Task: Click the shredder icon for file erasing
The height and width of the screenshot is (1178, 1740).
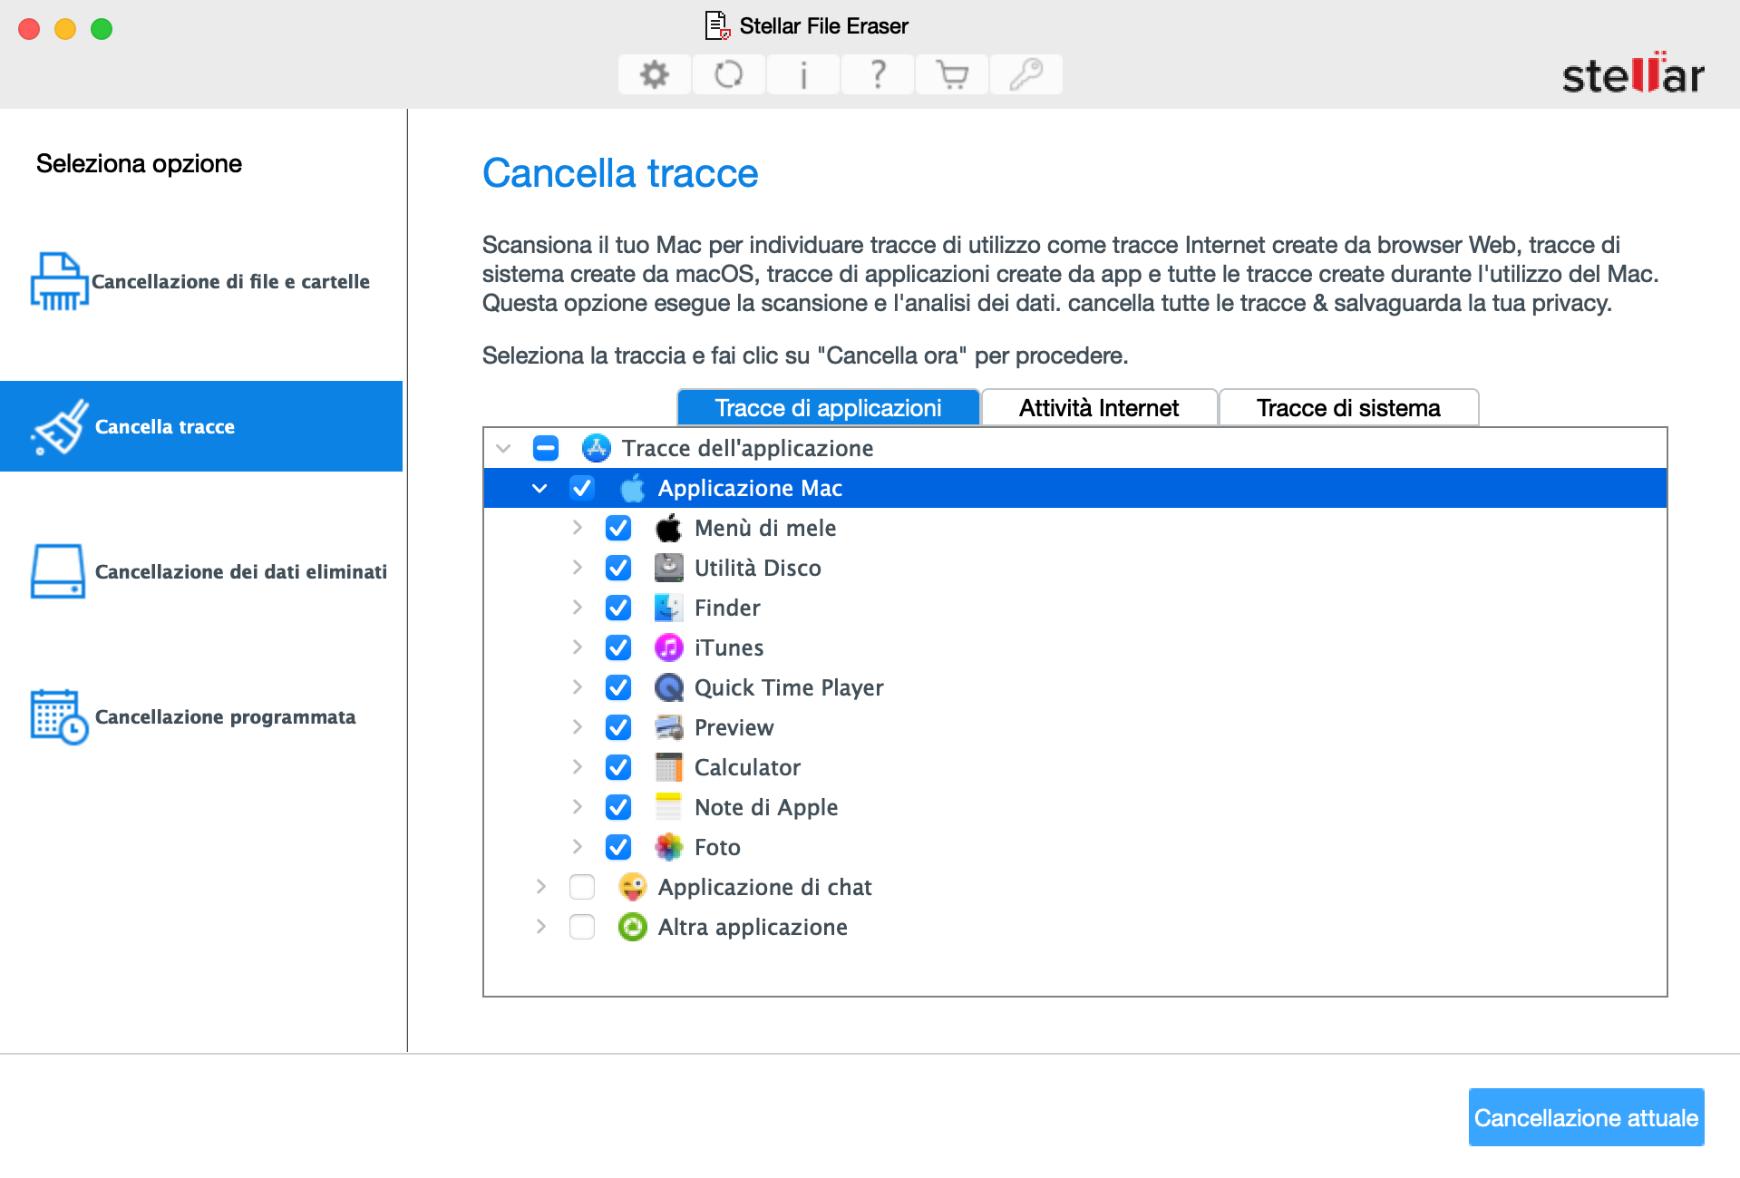Action: coord(59,281)
